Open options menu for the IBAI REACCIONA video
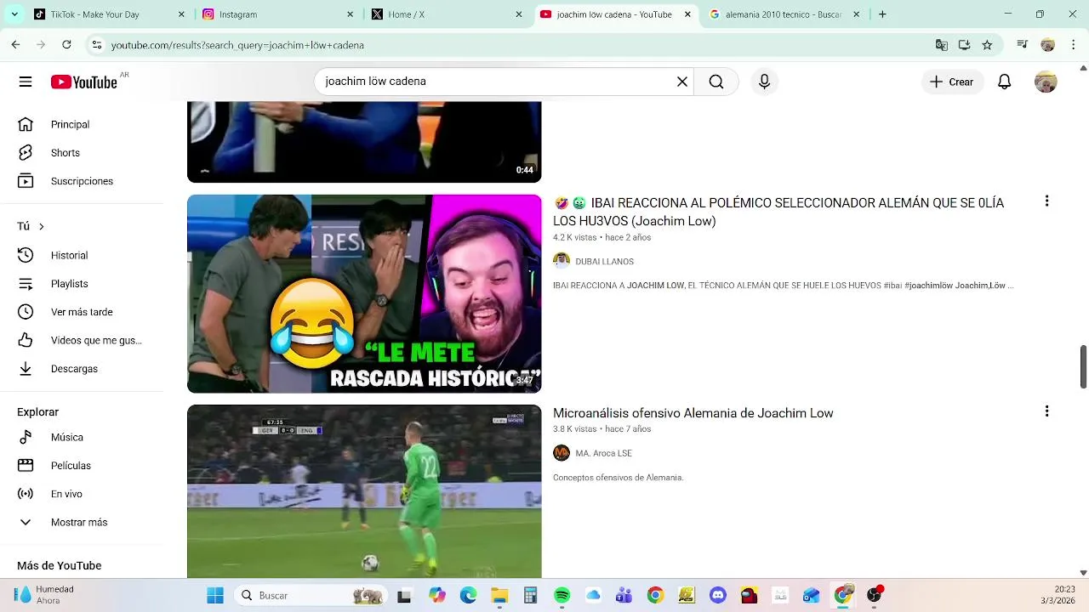Screen dimensions: 1089x612 [1046, 201]
